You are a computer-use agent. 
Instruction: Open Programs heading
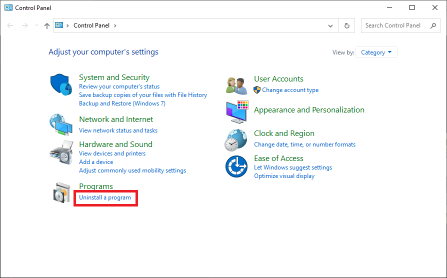(x=96, y=186)
